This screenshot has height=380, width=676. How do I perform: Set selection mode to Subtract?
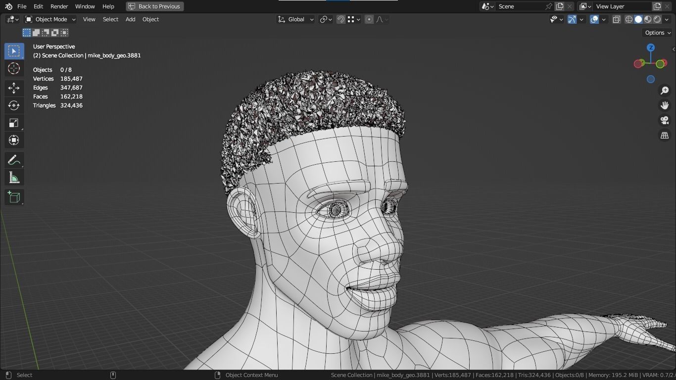click(46, 33)
